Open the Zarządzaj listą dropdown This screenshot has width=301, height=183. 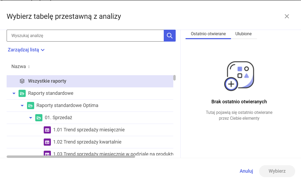coord(26,50)
